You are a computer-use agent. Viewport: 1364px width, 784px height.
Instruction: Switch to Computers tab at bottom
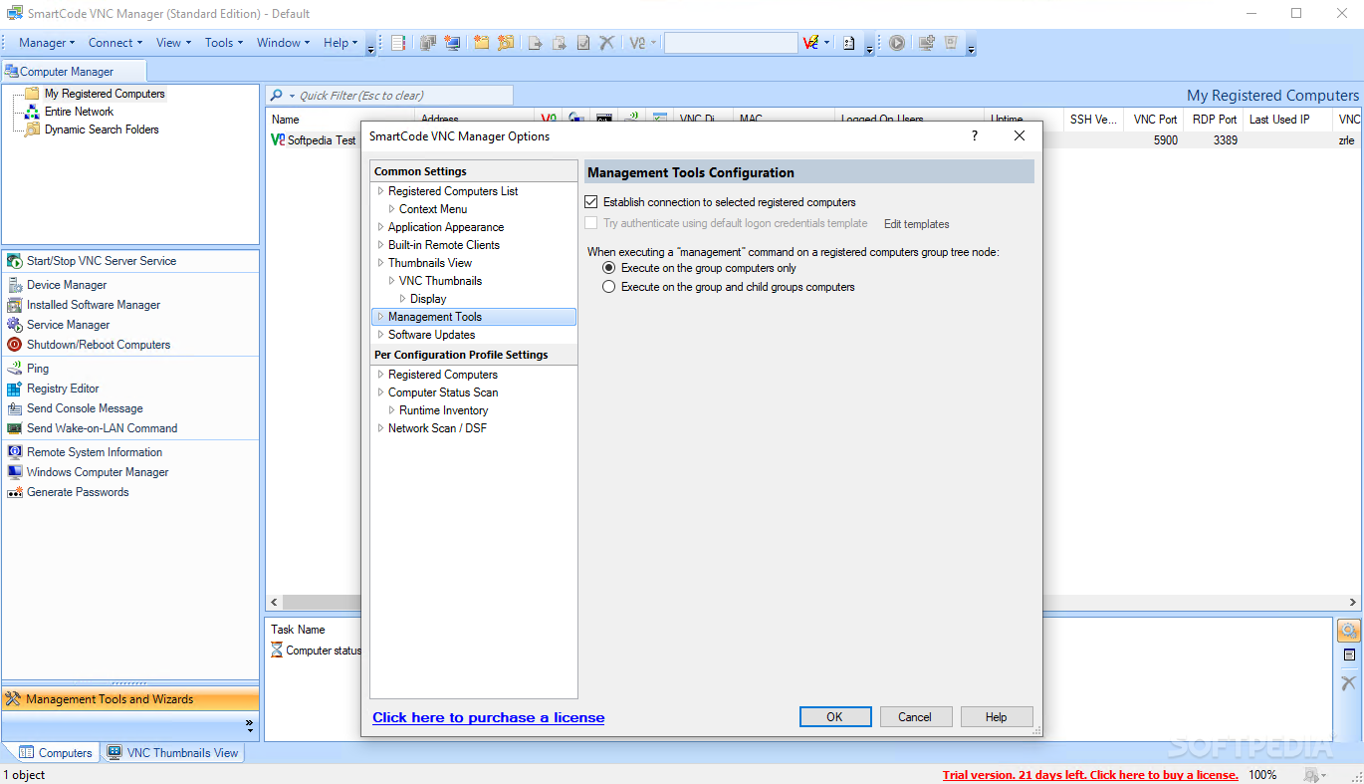(56, 753)
